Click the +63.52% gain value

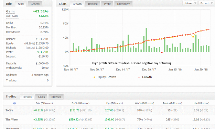click(x=41, y=11)
